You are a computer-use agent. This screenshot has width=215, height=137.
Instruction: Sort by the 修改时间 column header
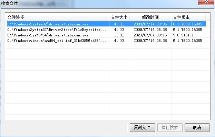tap(150, 17)
